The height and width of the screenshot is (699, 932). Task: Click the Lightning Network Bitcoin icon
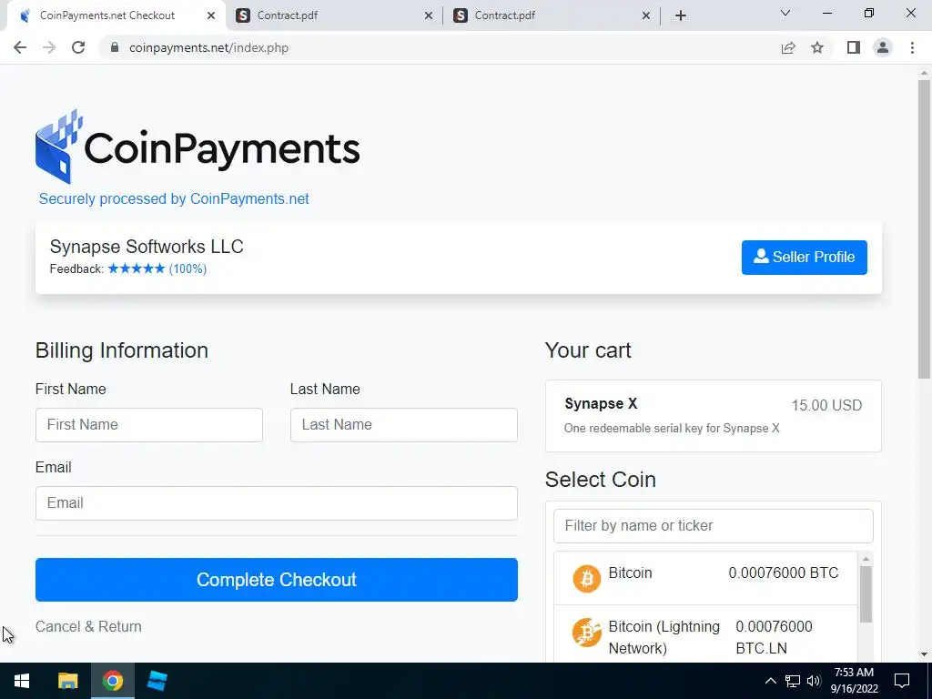587,632
